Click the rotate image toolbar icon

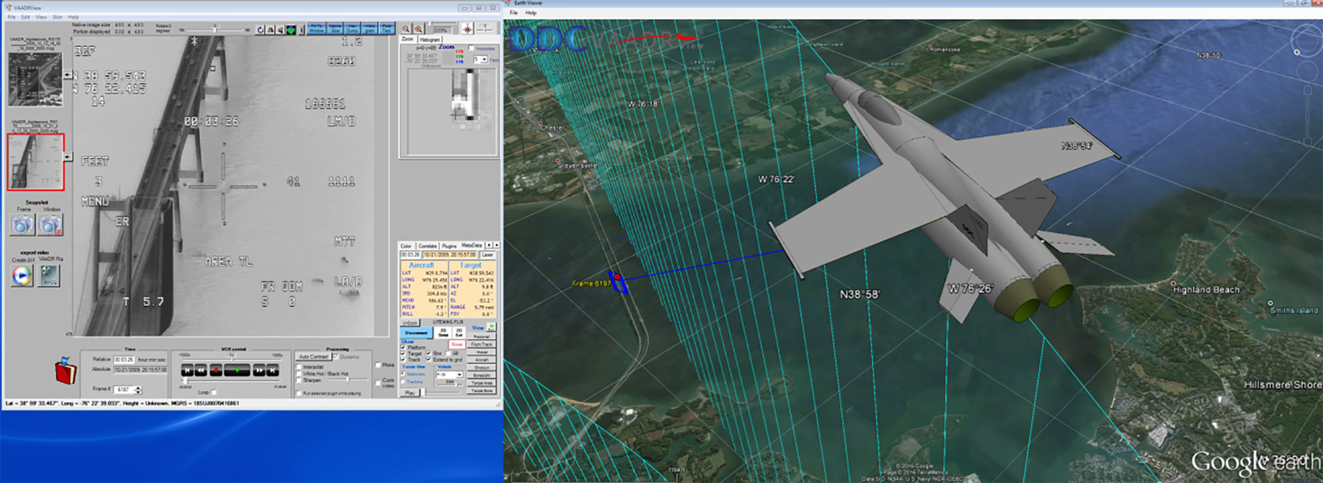pos(260,30)
